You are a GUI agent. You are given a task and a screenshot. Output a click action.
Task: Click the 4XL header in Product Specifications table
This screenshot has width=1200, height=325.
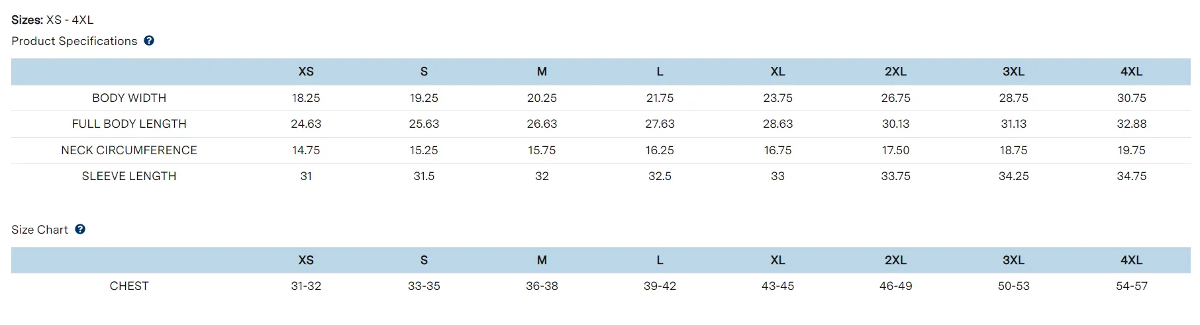click(1131, 71)
